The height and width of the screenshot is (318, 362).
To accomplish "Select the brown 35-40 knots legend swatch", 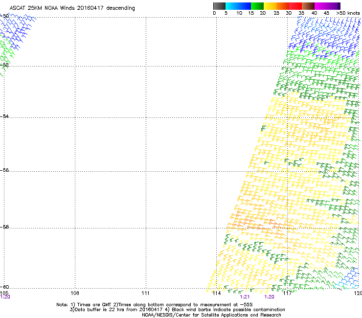I will point(308,6).
